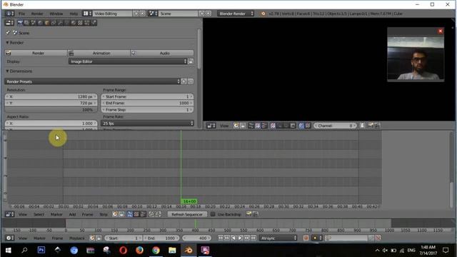Click the sequencer strip editor type icon

click(x=9, y=214)
